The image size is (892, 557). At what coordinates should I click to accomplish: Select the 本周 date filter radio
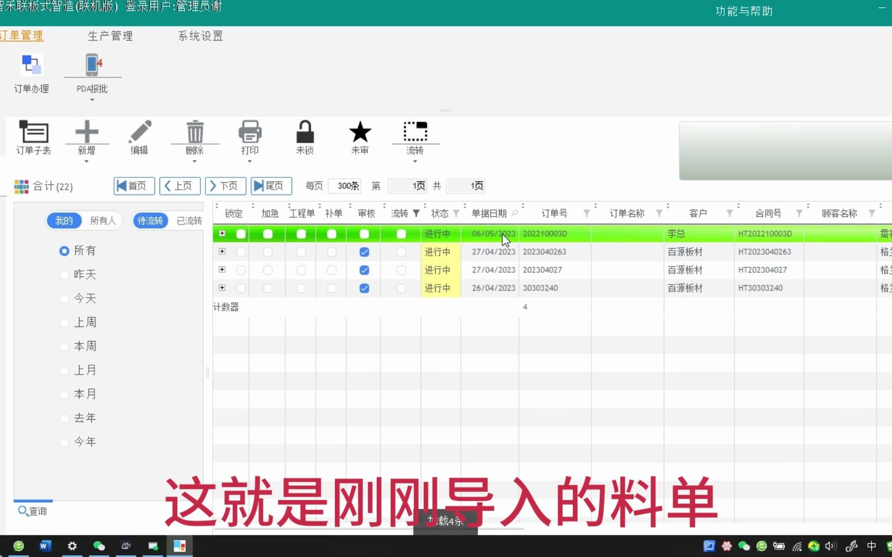65,347
